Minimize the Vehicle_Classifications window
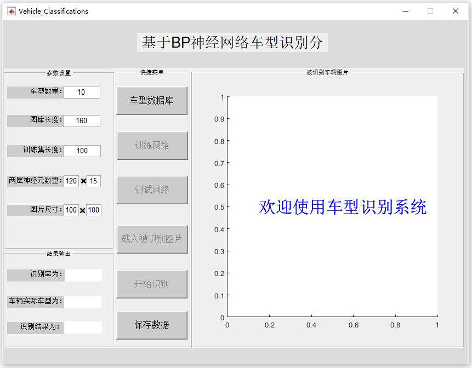Screen dimensions: 472x368 406,11
